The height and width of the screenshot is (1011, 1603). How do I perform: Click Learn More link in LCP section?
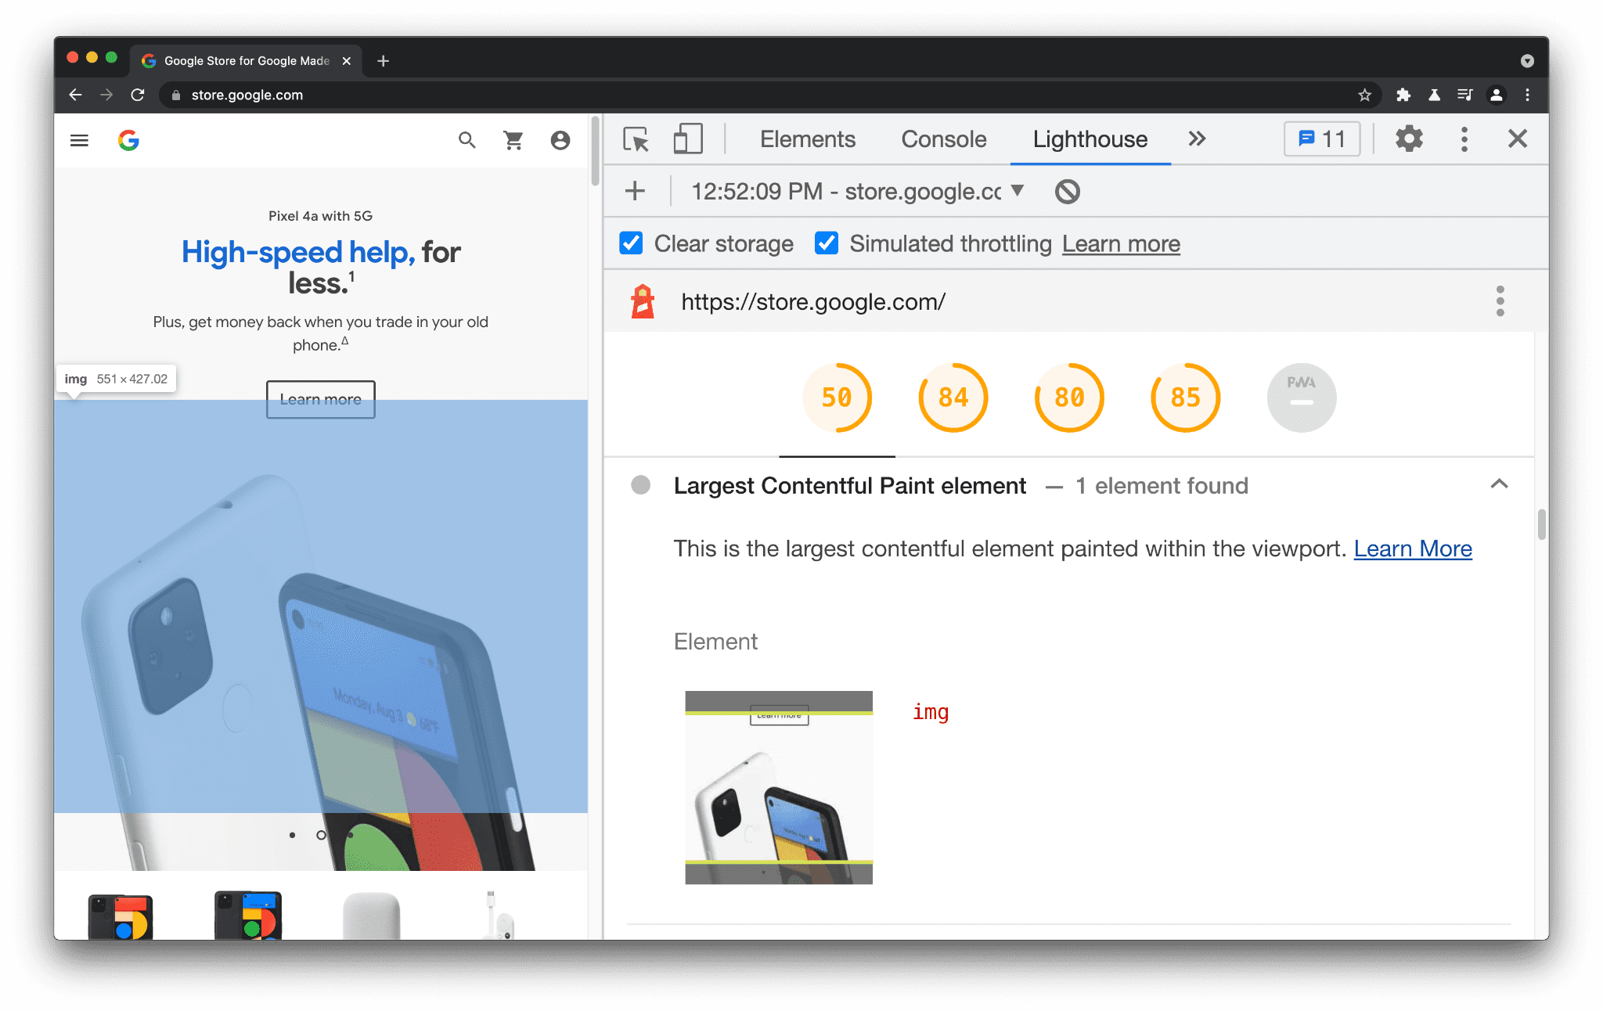1413,548
